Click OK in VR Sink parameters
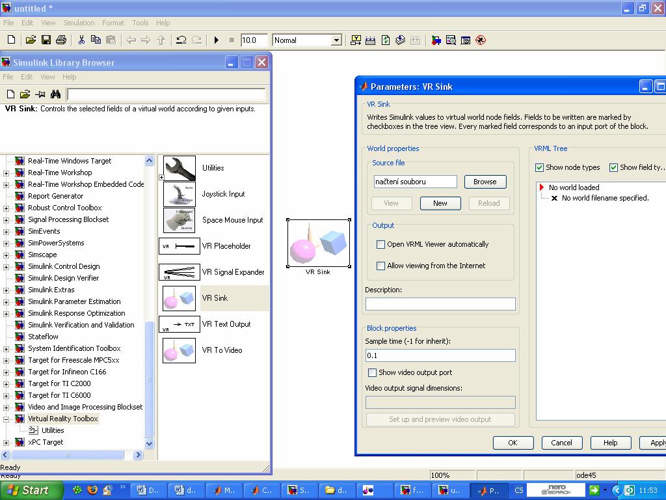The height and width of the screenshot is (500, 666). point(513,443)
